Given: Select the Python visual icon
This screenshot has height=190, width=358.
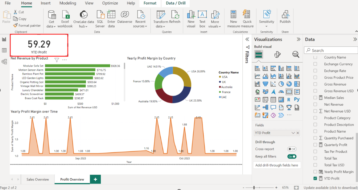Looking at the screenshot, I should click(297, 99).
